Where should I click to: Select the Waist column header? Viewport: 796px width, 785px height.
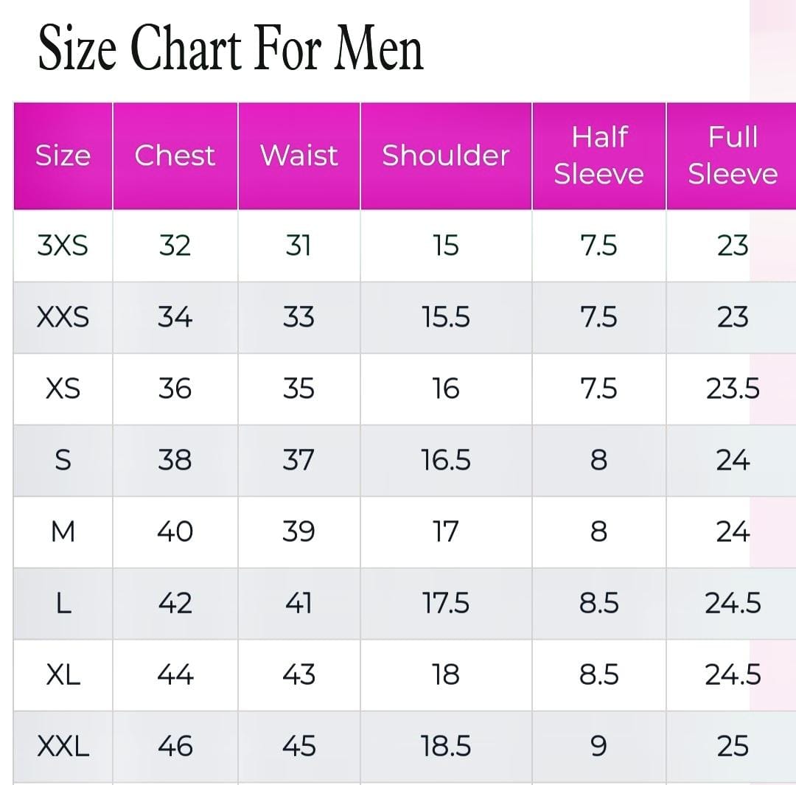point(298,156)
